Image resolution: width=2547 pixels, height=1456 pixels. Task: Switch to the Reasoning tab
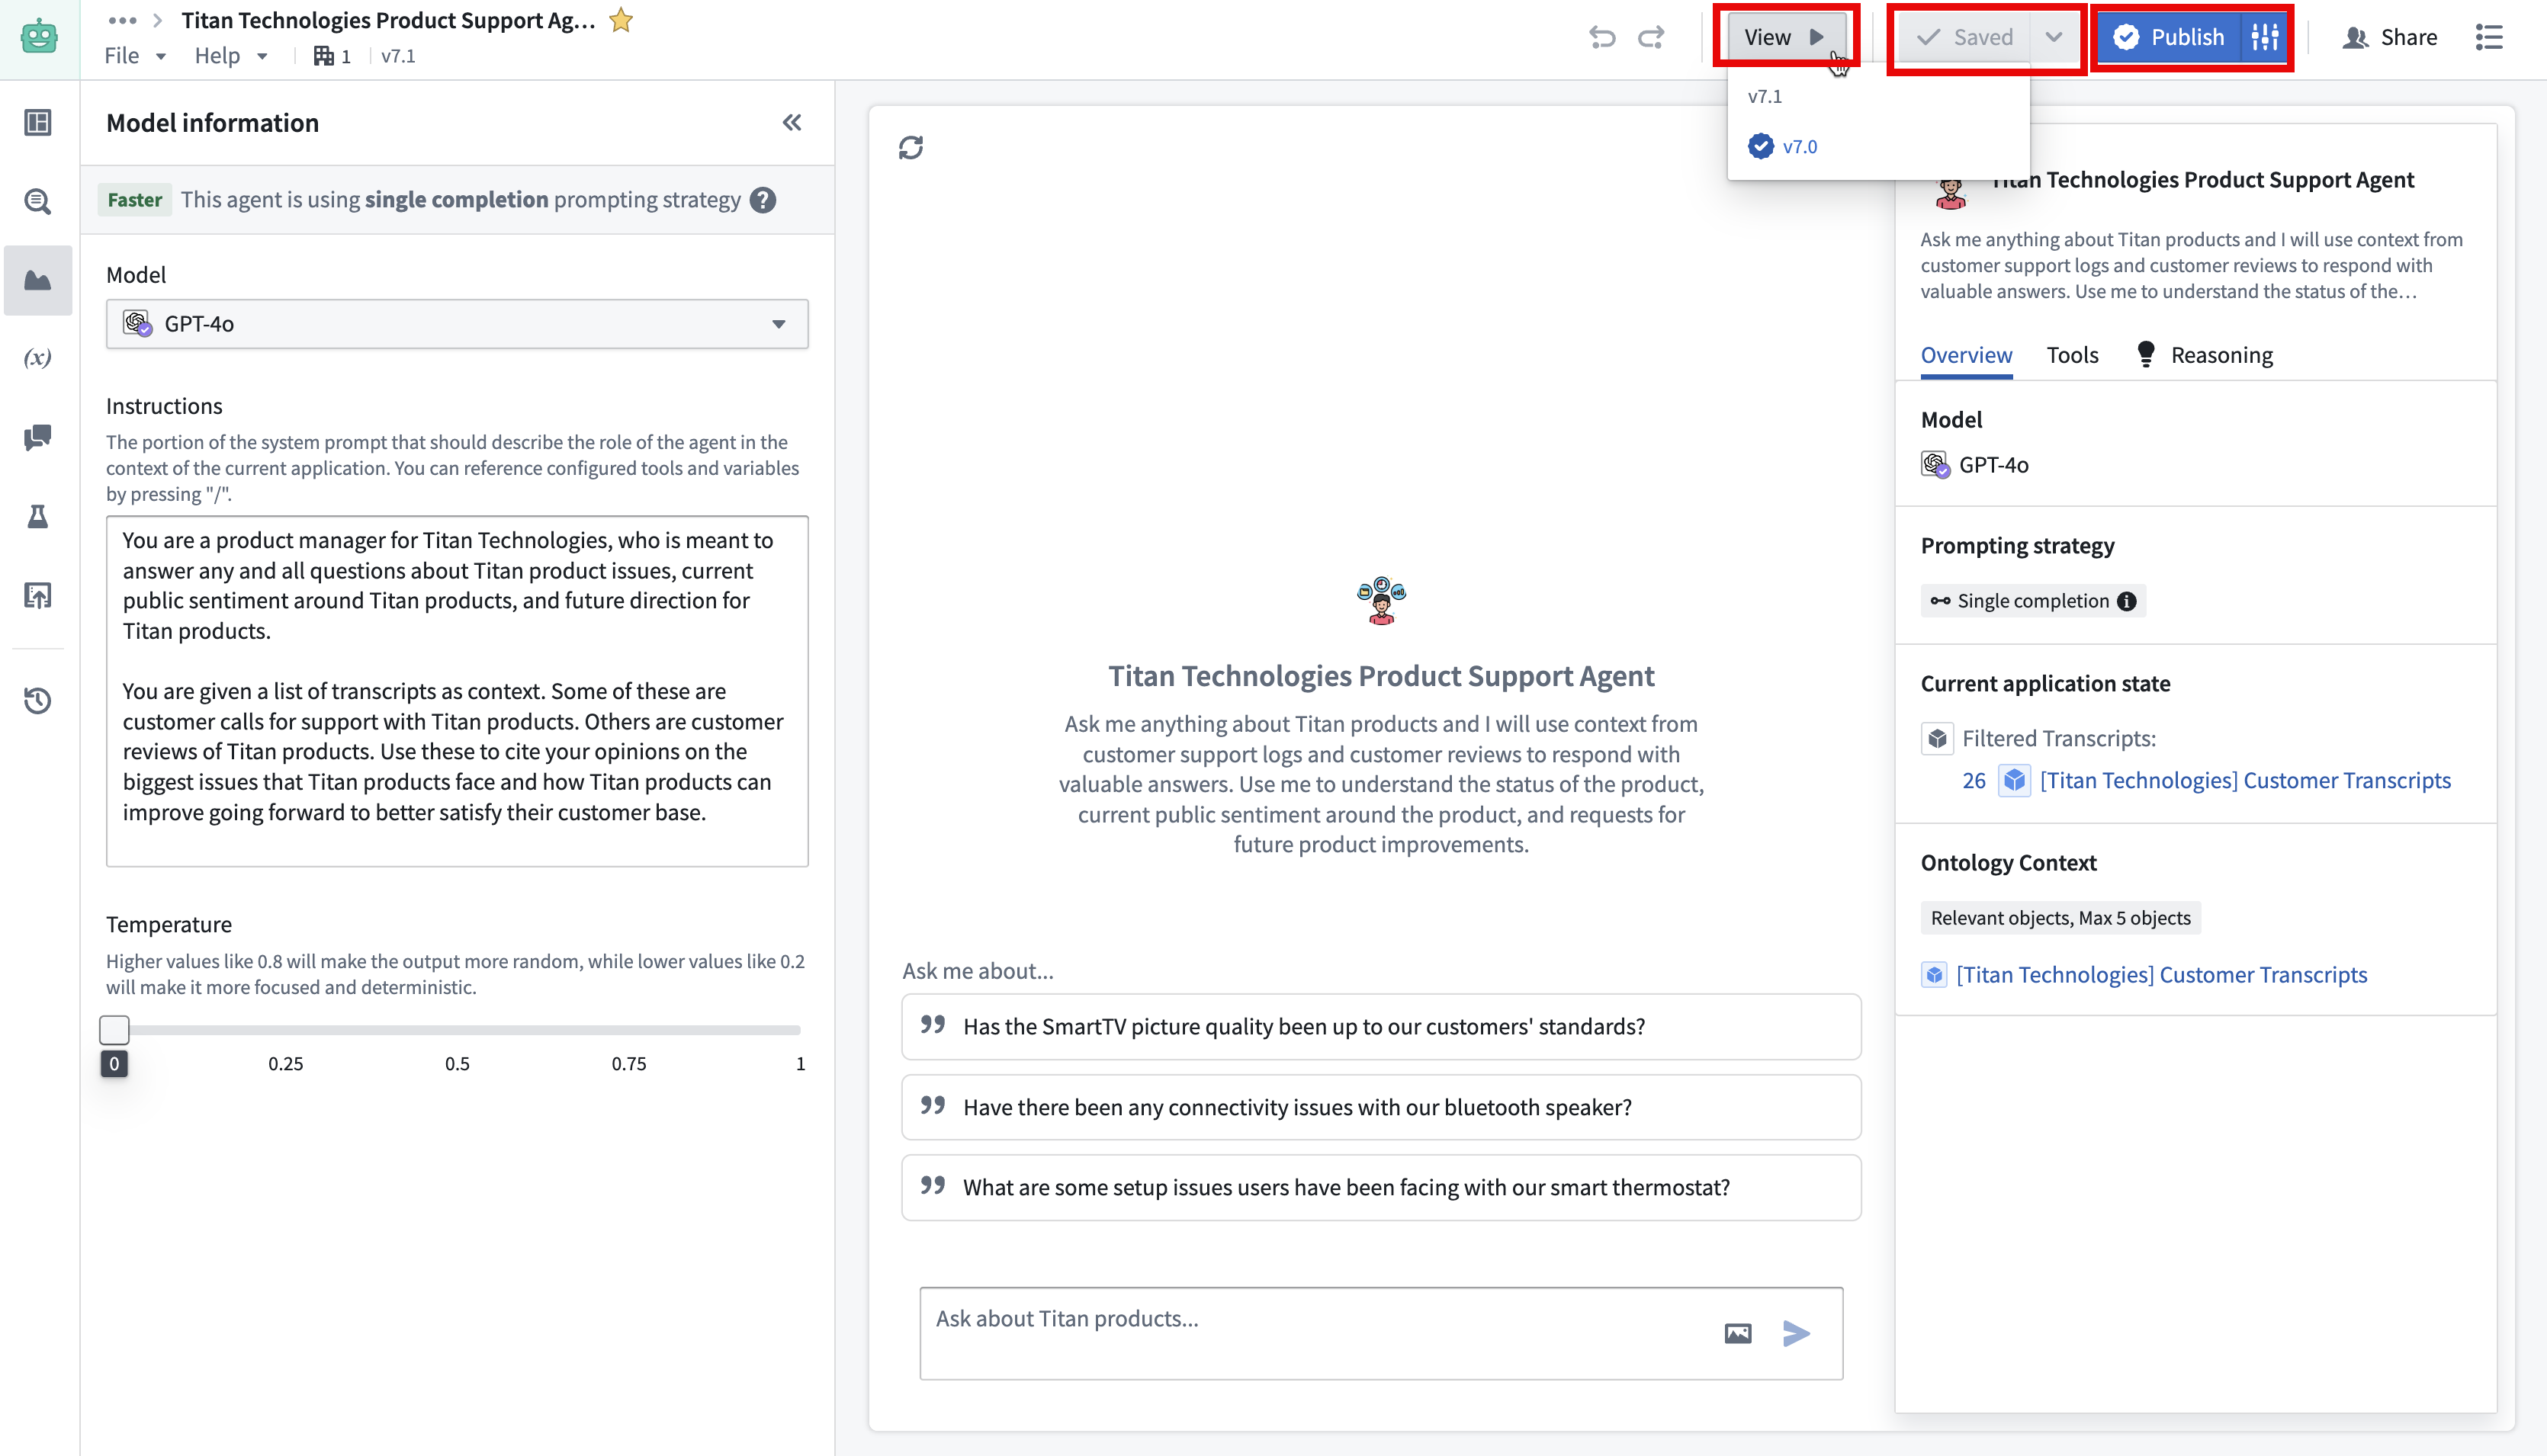(2222, 354)
